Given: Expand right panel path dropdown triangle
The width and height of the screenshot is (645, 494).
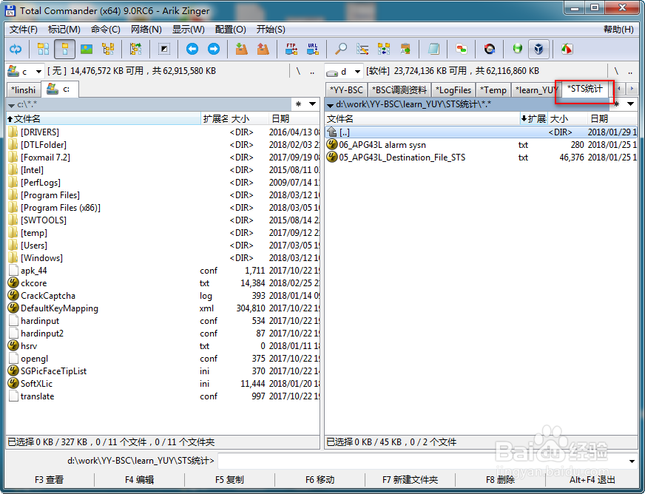Looking at the screenshot, I should pos(330,106).
